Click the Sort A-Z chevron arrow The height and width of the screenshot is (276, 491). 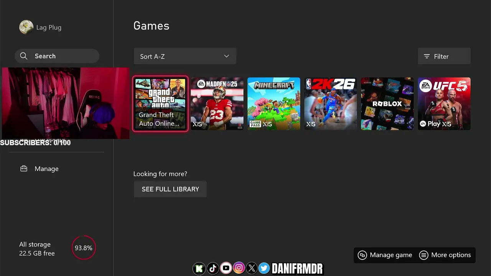click(227, 56)
